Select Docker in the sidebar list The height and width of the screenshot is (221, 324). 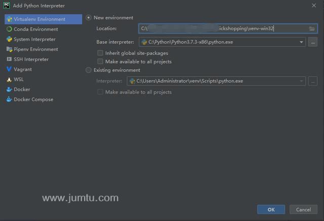[44, 90]
